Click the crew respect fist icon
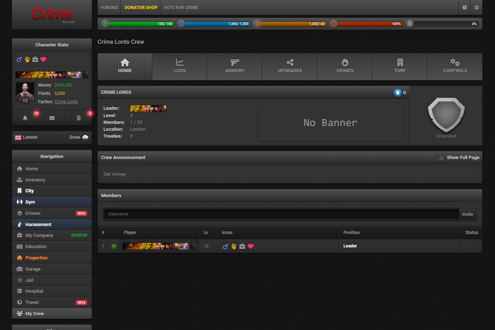The image size is (495, 330). (x=398, y=92)
